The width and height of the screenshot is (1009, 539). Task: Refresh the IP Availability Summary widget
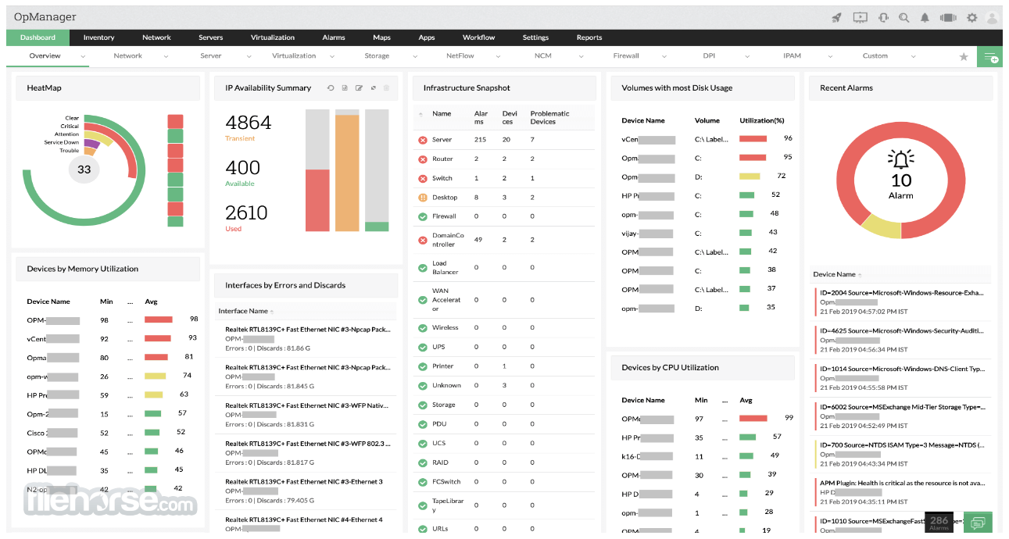coord(331,88)
